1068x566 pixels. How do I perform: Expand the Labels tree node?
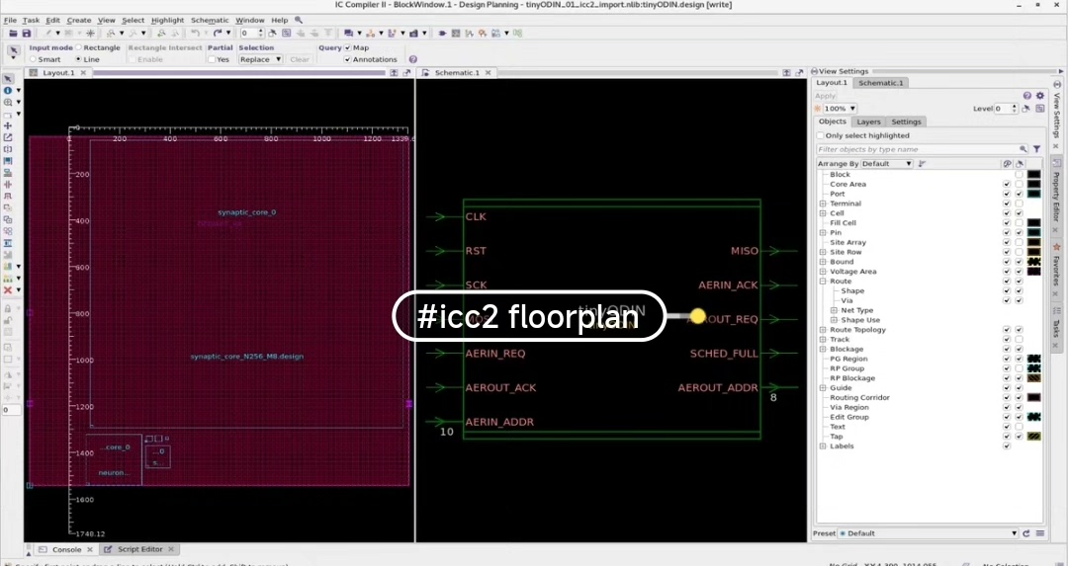[x=823, y=446]
